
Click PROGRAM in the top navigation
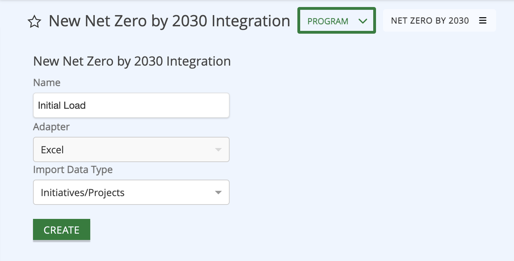[x=327, y=21]
